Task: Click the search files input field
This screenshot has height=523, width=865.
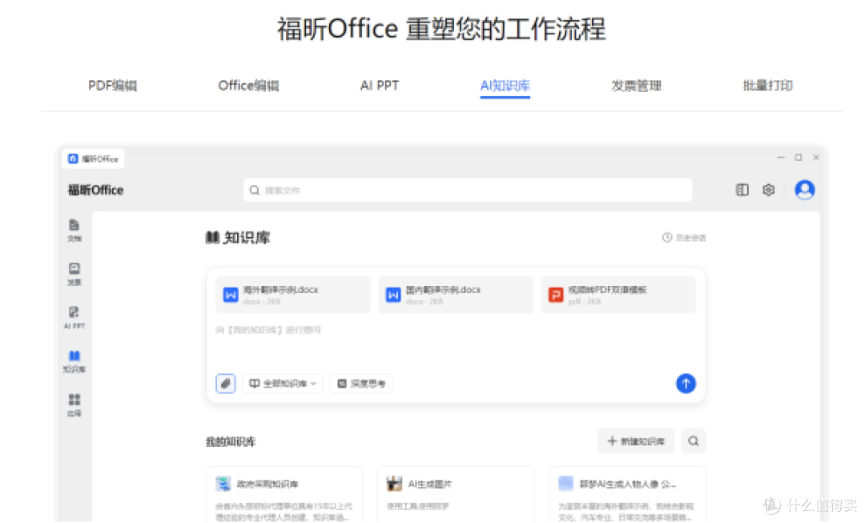Action: [467, 191]
